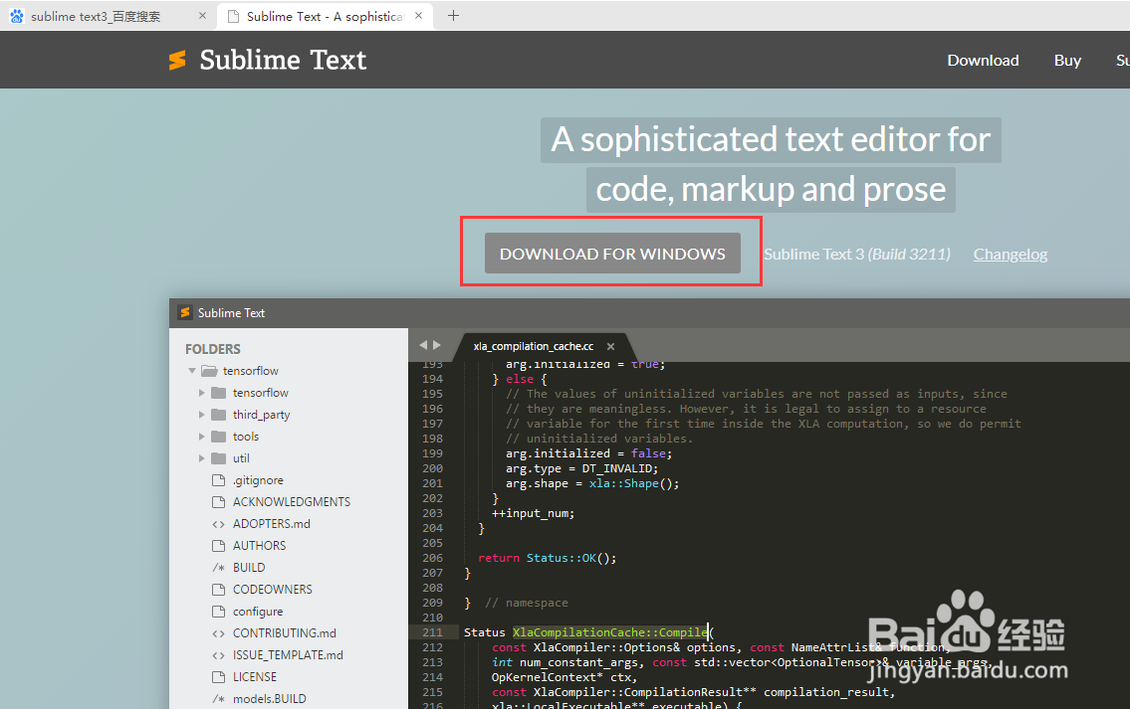Viewport: 1130px width, 709px height.
Task: Click the markup icon beside ADOPTERS.md
Action: [218, 524]
